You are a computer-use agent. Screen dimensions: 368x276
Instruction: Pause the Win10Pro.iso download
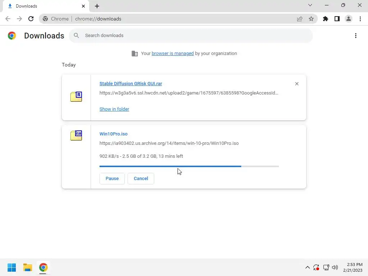[x=112, y=179]
